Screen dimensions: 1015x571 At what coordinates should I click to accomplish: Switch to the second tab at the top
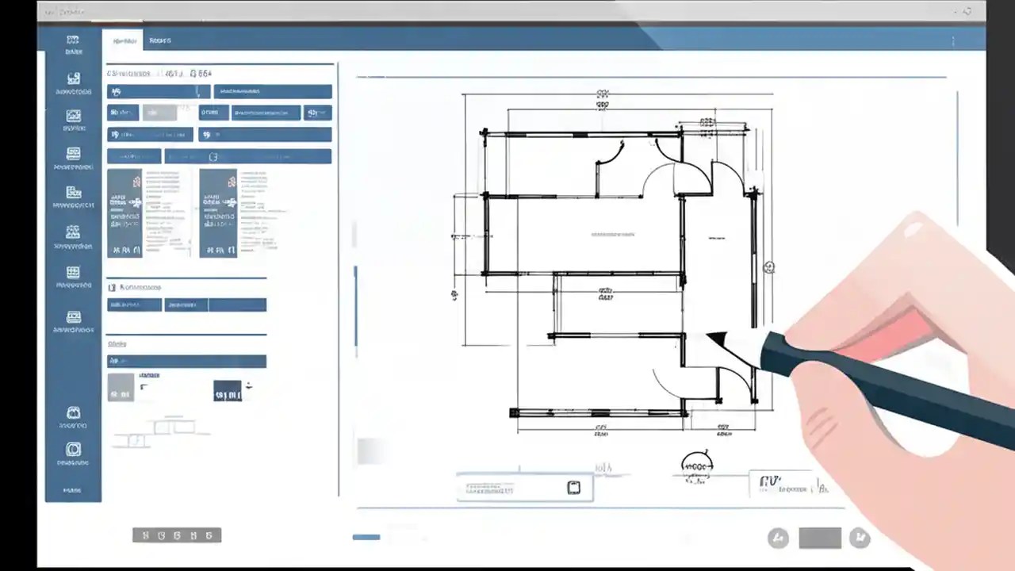160,40
